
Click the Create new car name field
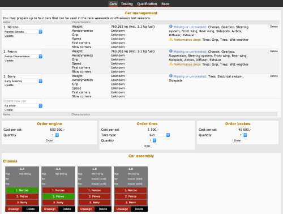point(22,101)
